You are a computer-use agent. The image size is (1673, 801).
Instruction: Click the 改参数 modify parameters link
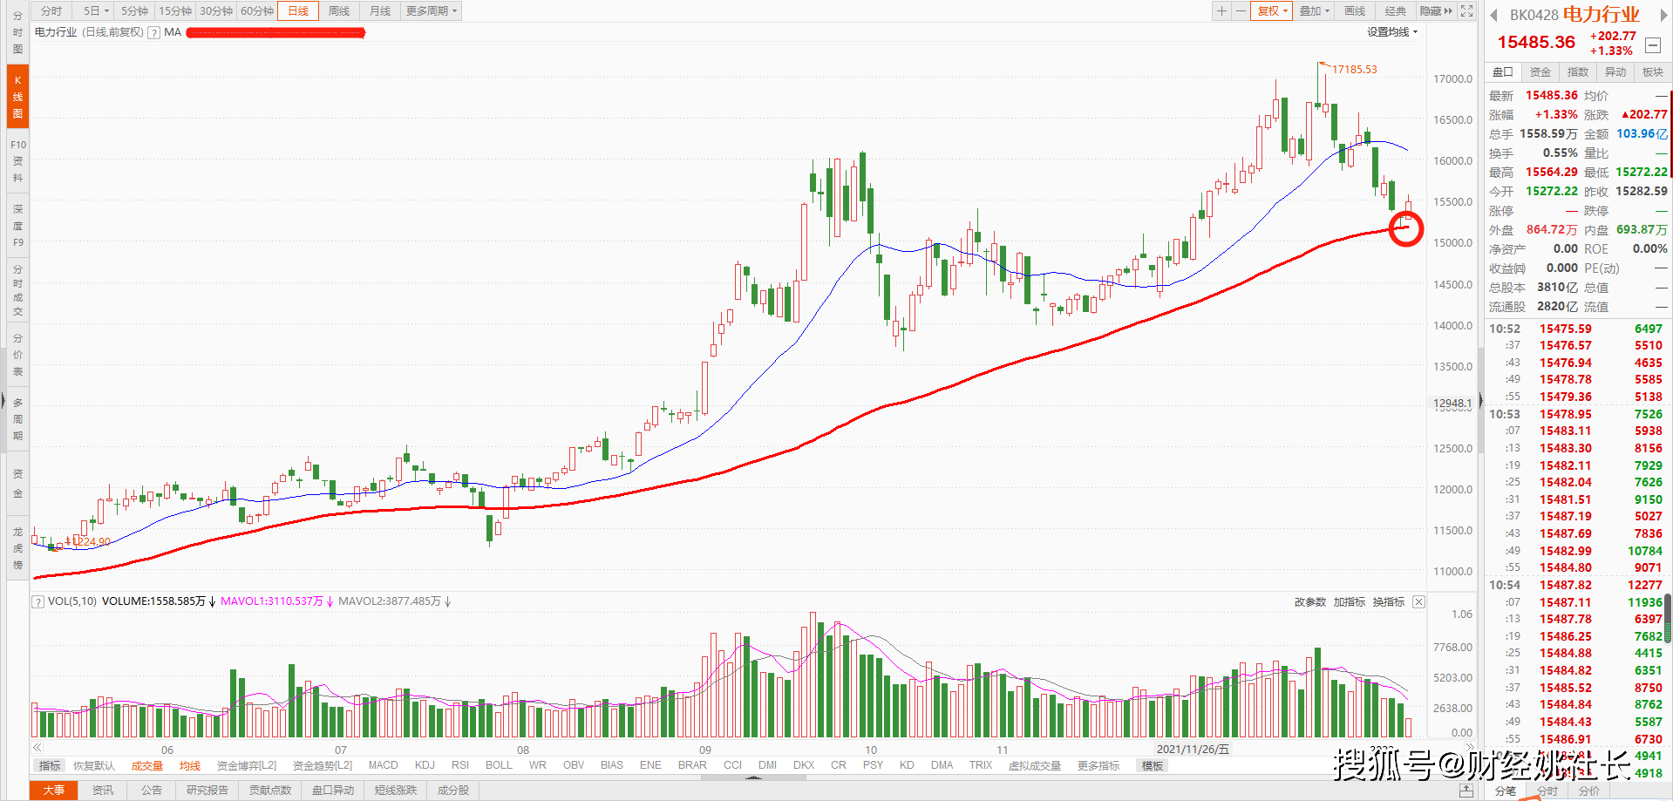[x=1310, y=601]
